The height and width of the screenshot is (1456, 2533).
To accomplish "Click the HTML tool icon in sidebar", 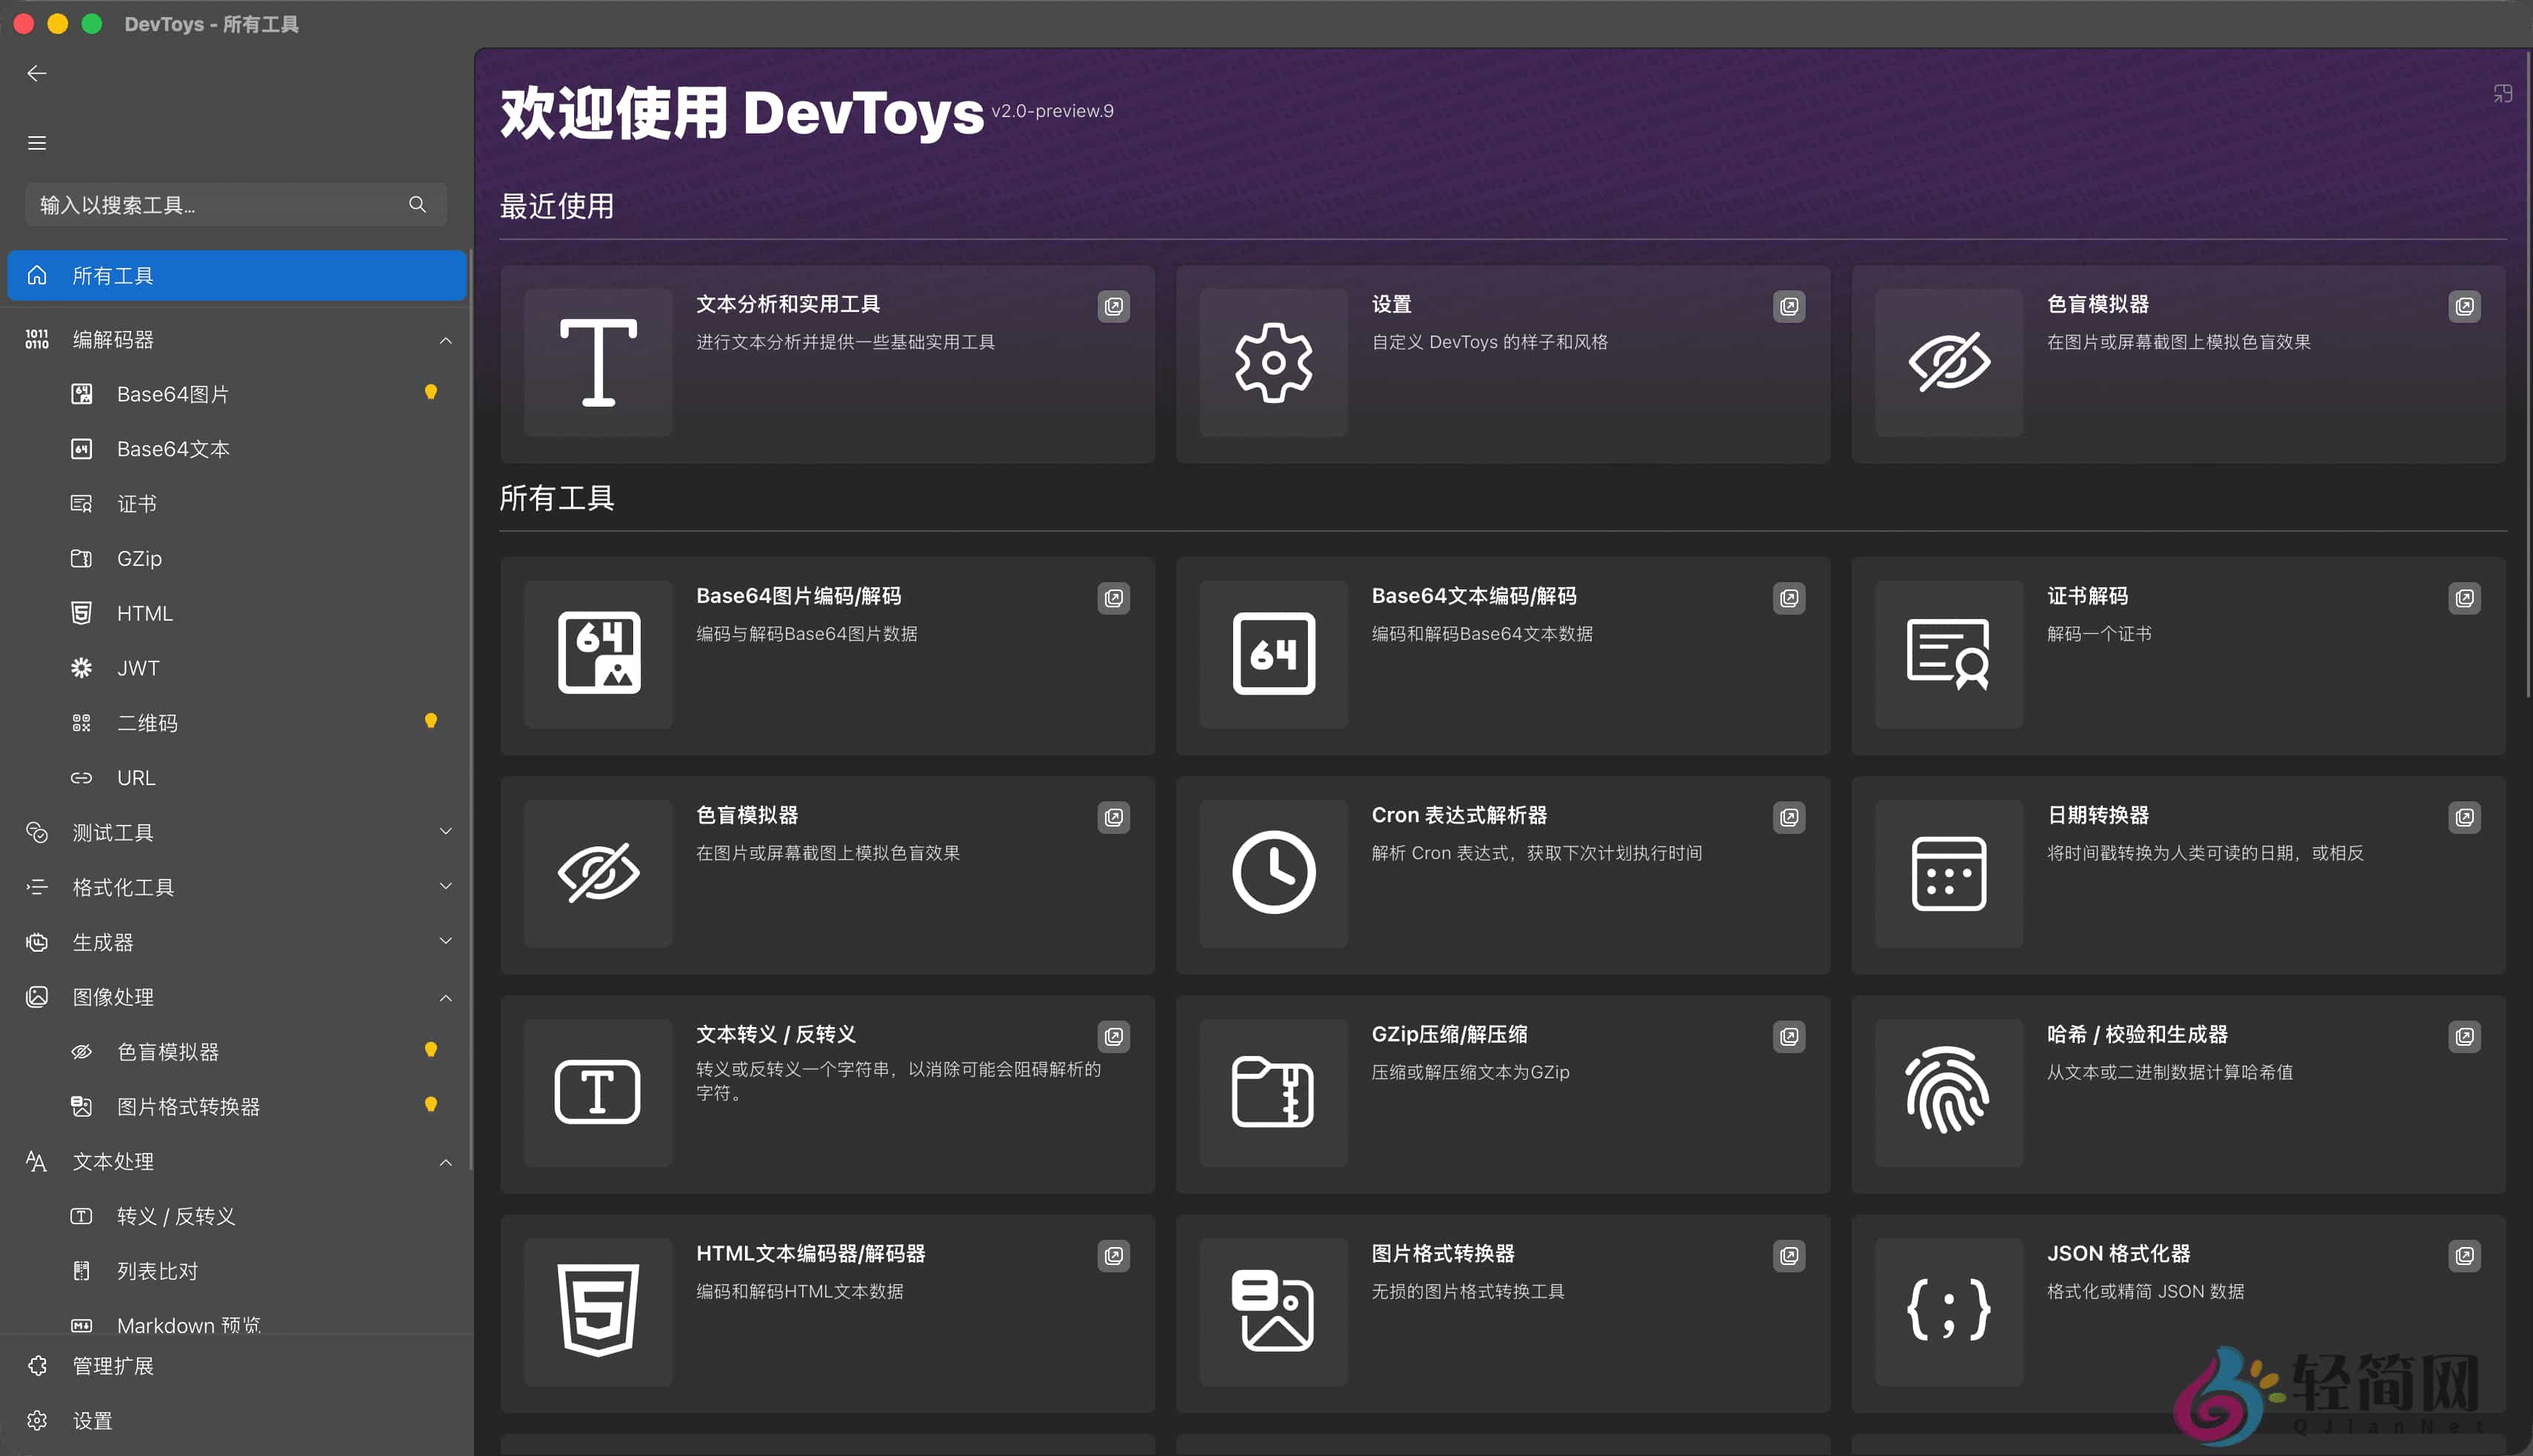I will (81, 613).
